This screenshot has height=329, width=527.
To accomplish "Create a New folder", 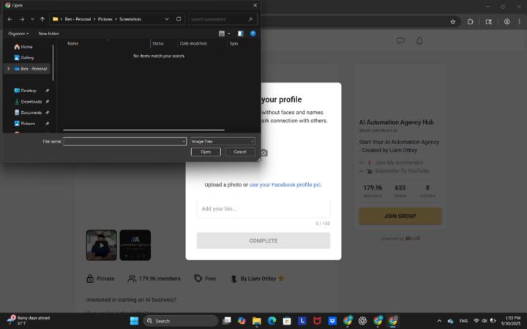I will 48,34.
